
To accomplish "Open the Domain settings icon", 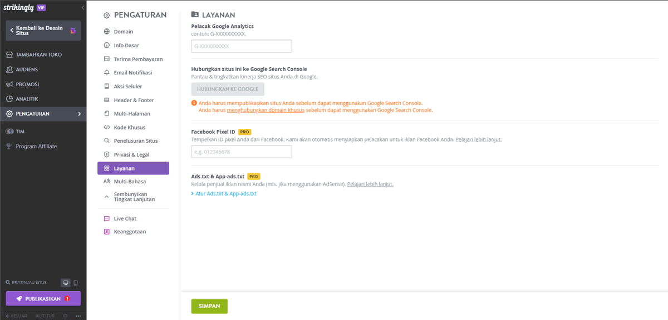I will tap(106, 32).
